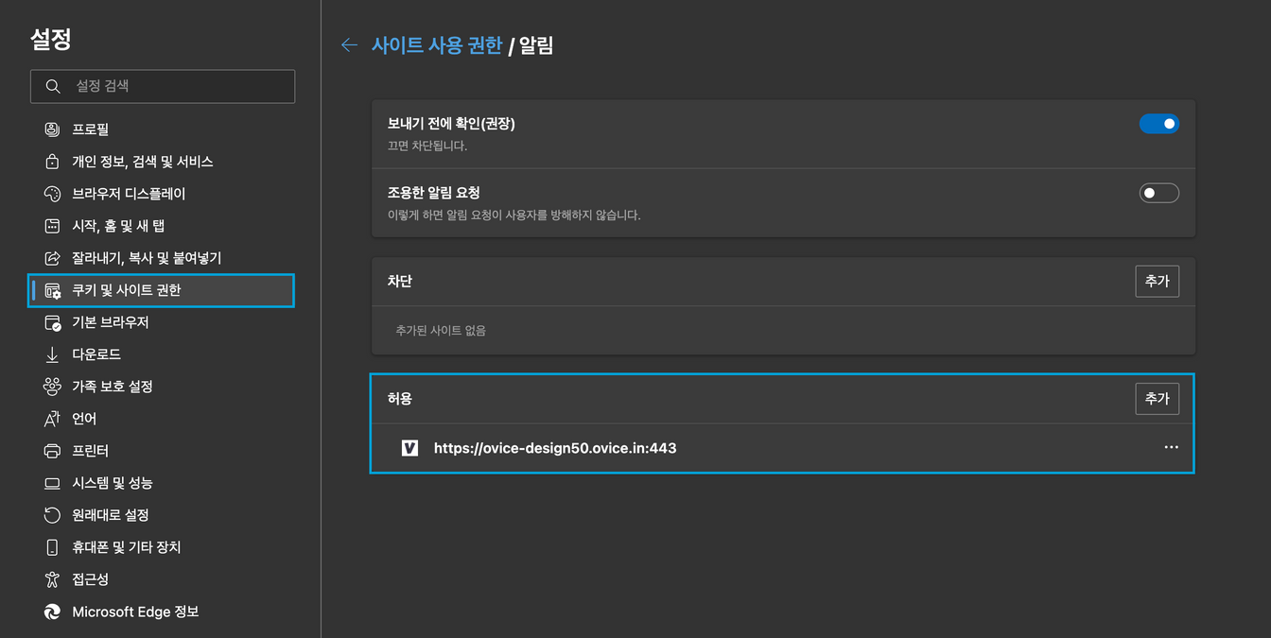Click the lock icon for privacy settings
The image size is (1271, 638).
click(x=52, y=162)
